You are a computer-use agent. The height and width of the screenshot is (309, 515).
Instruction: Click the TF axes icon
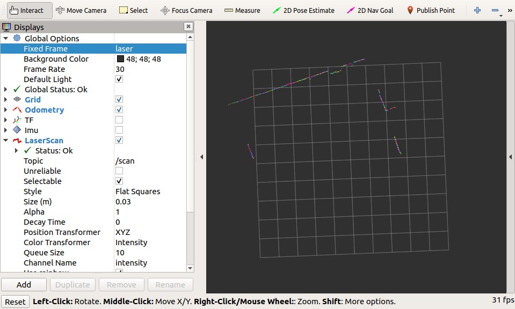tap(17, 120)
